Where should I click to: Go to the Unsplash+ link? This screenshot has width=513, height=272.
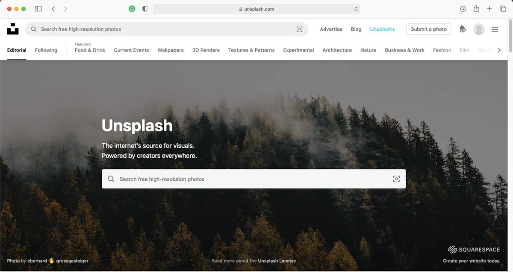pyautogui.click(x=383, y=29)
